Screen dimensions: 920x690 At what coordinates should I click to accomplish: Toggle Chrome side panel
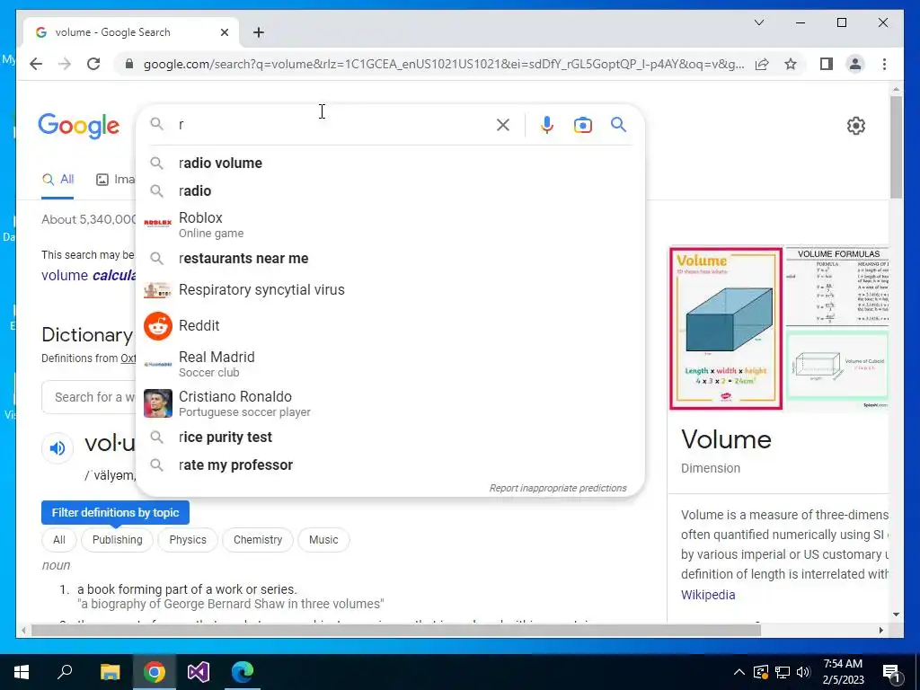coord(827,64)
